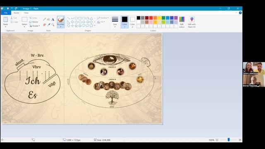Switch to the Home tab
Screen dimensions: 265x149
[x=16, y=13]
